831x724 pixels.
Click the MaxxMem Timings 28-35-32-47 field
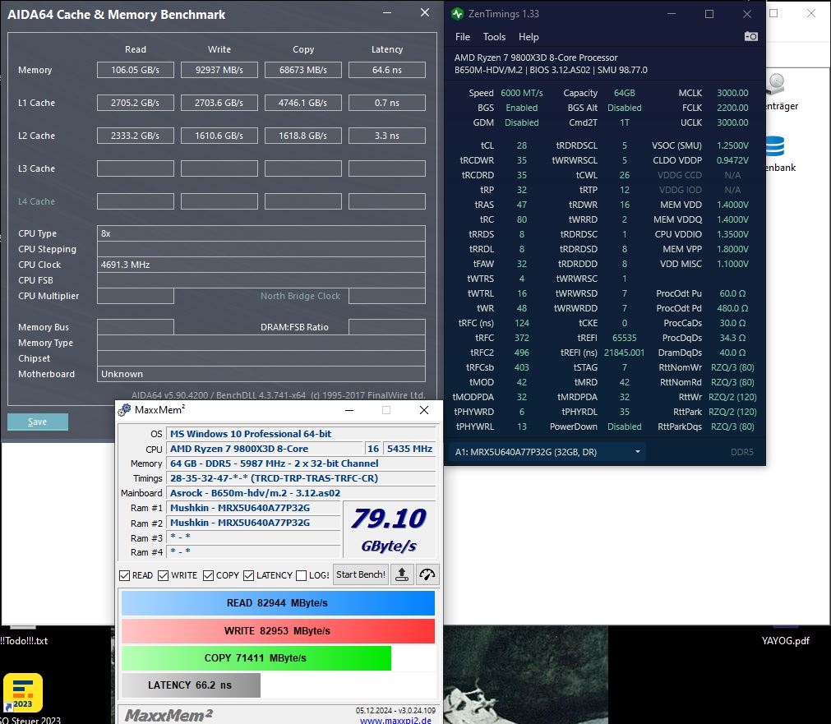[x=301, y=478]
